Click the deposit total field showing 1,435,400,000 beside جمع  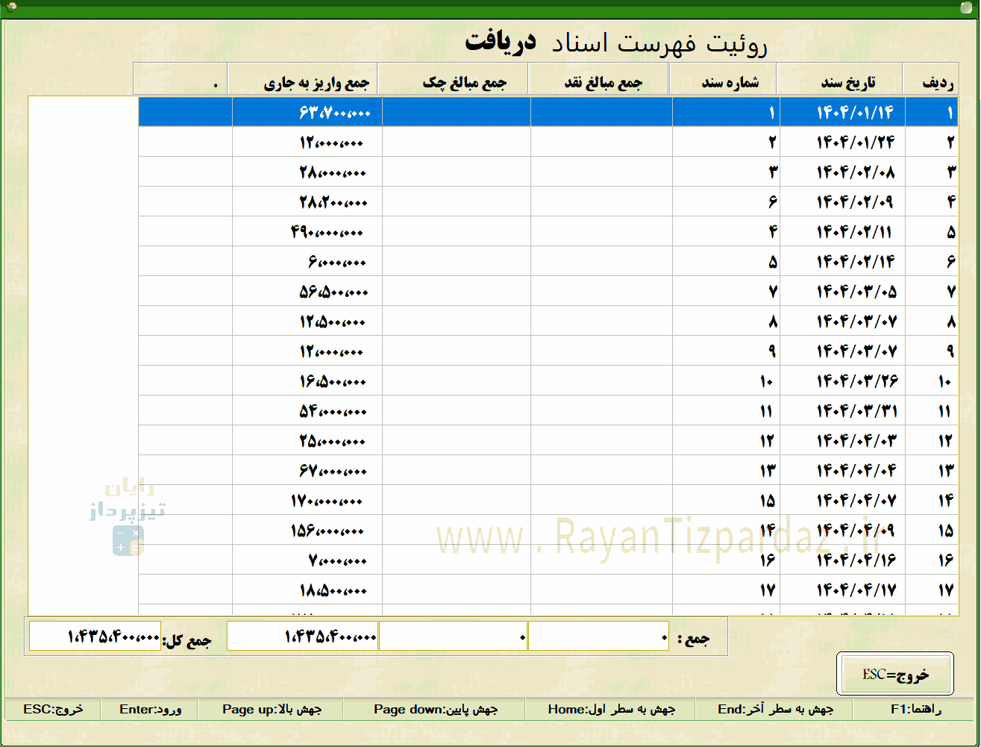[303, 637]
